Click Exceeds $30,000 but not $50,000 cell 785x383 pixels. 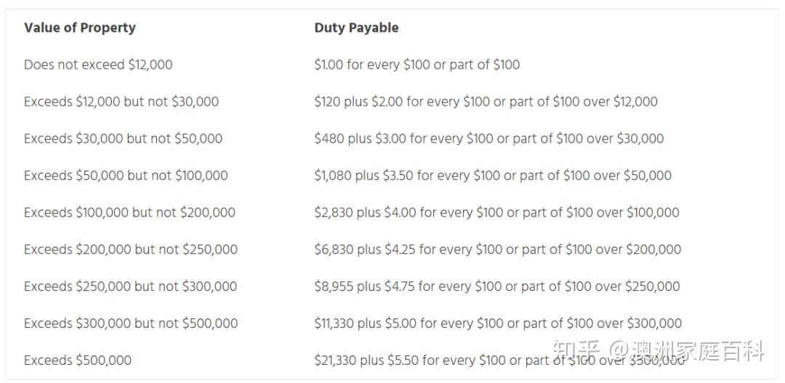123,139
